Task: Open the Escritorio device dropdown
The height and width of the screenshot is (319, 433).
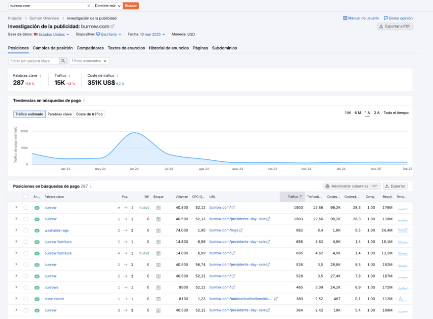Action: pos(109,35)
